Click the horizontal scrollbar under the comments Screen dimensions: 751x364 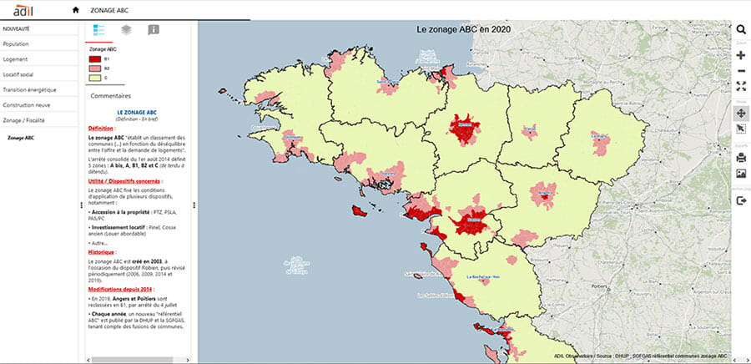pos(132,360)
